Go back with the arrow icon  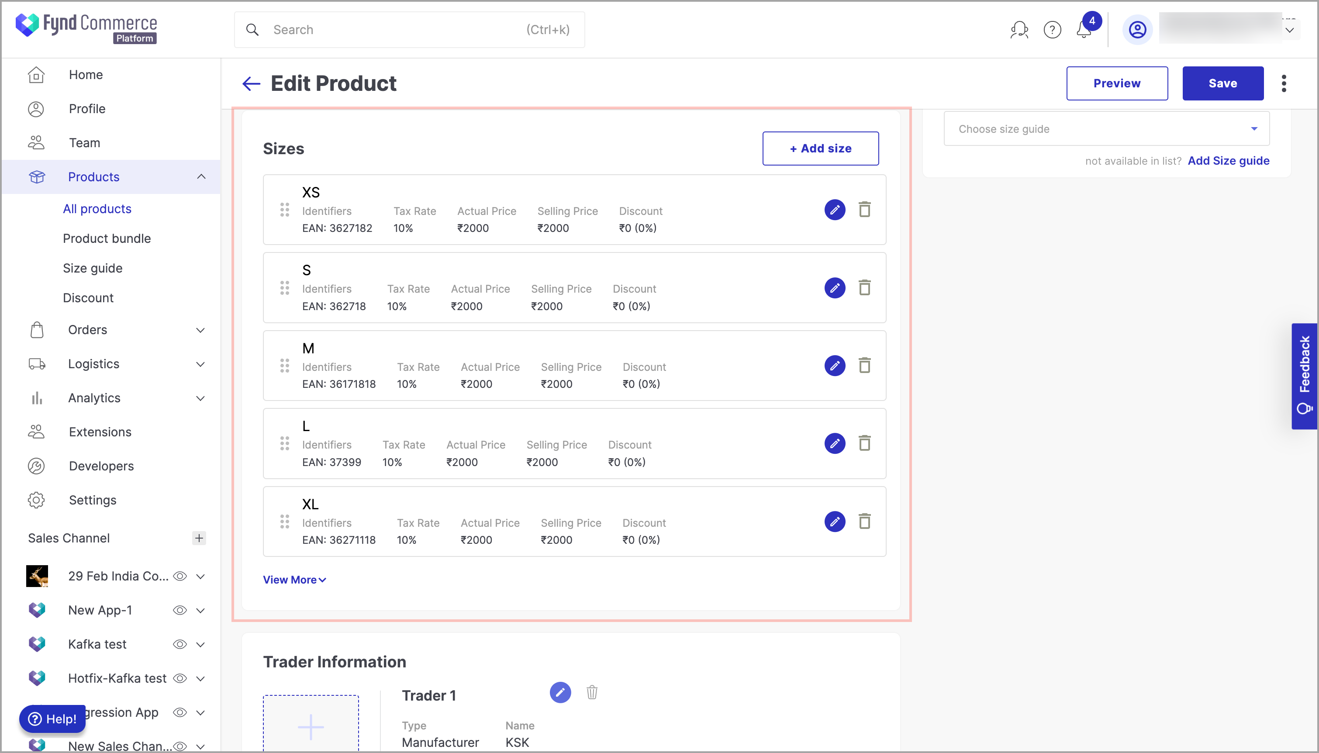coord(251,83)
